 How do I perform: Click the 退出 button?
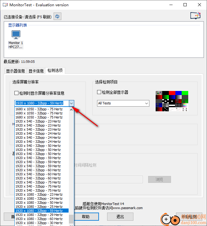pyautogui.click(x=120, y=217)
